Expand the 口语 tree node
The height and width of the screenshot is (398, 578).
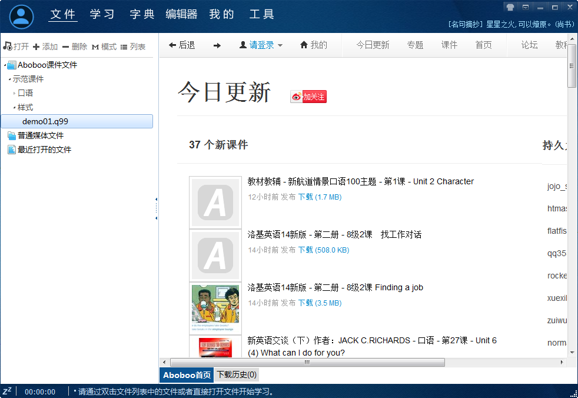click(14, 93)
